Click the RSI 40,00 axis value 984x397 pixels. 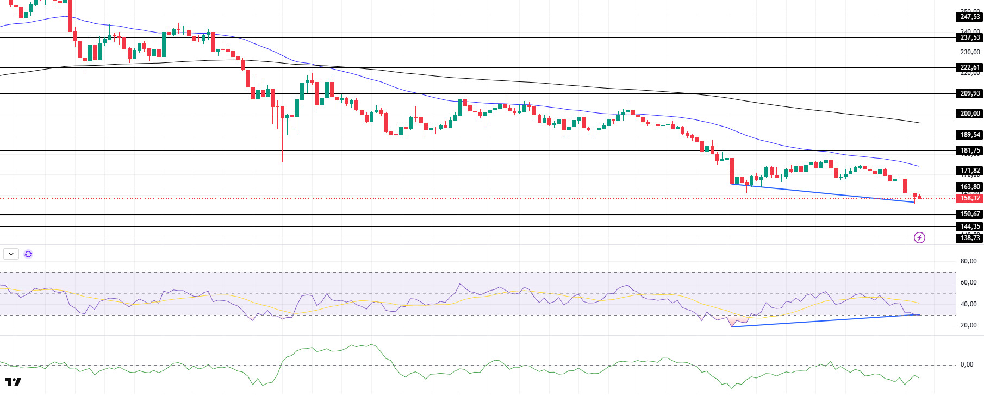tap(968, 304)
